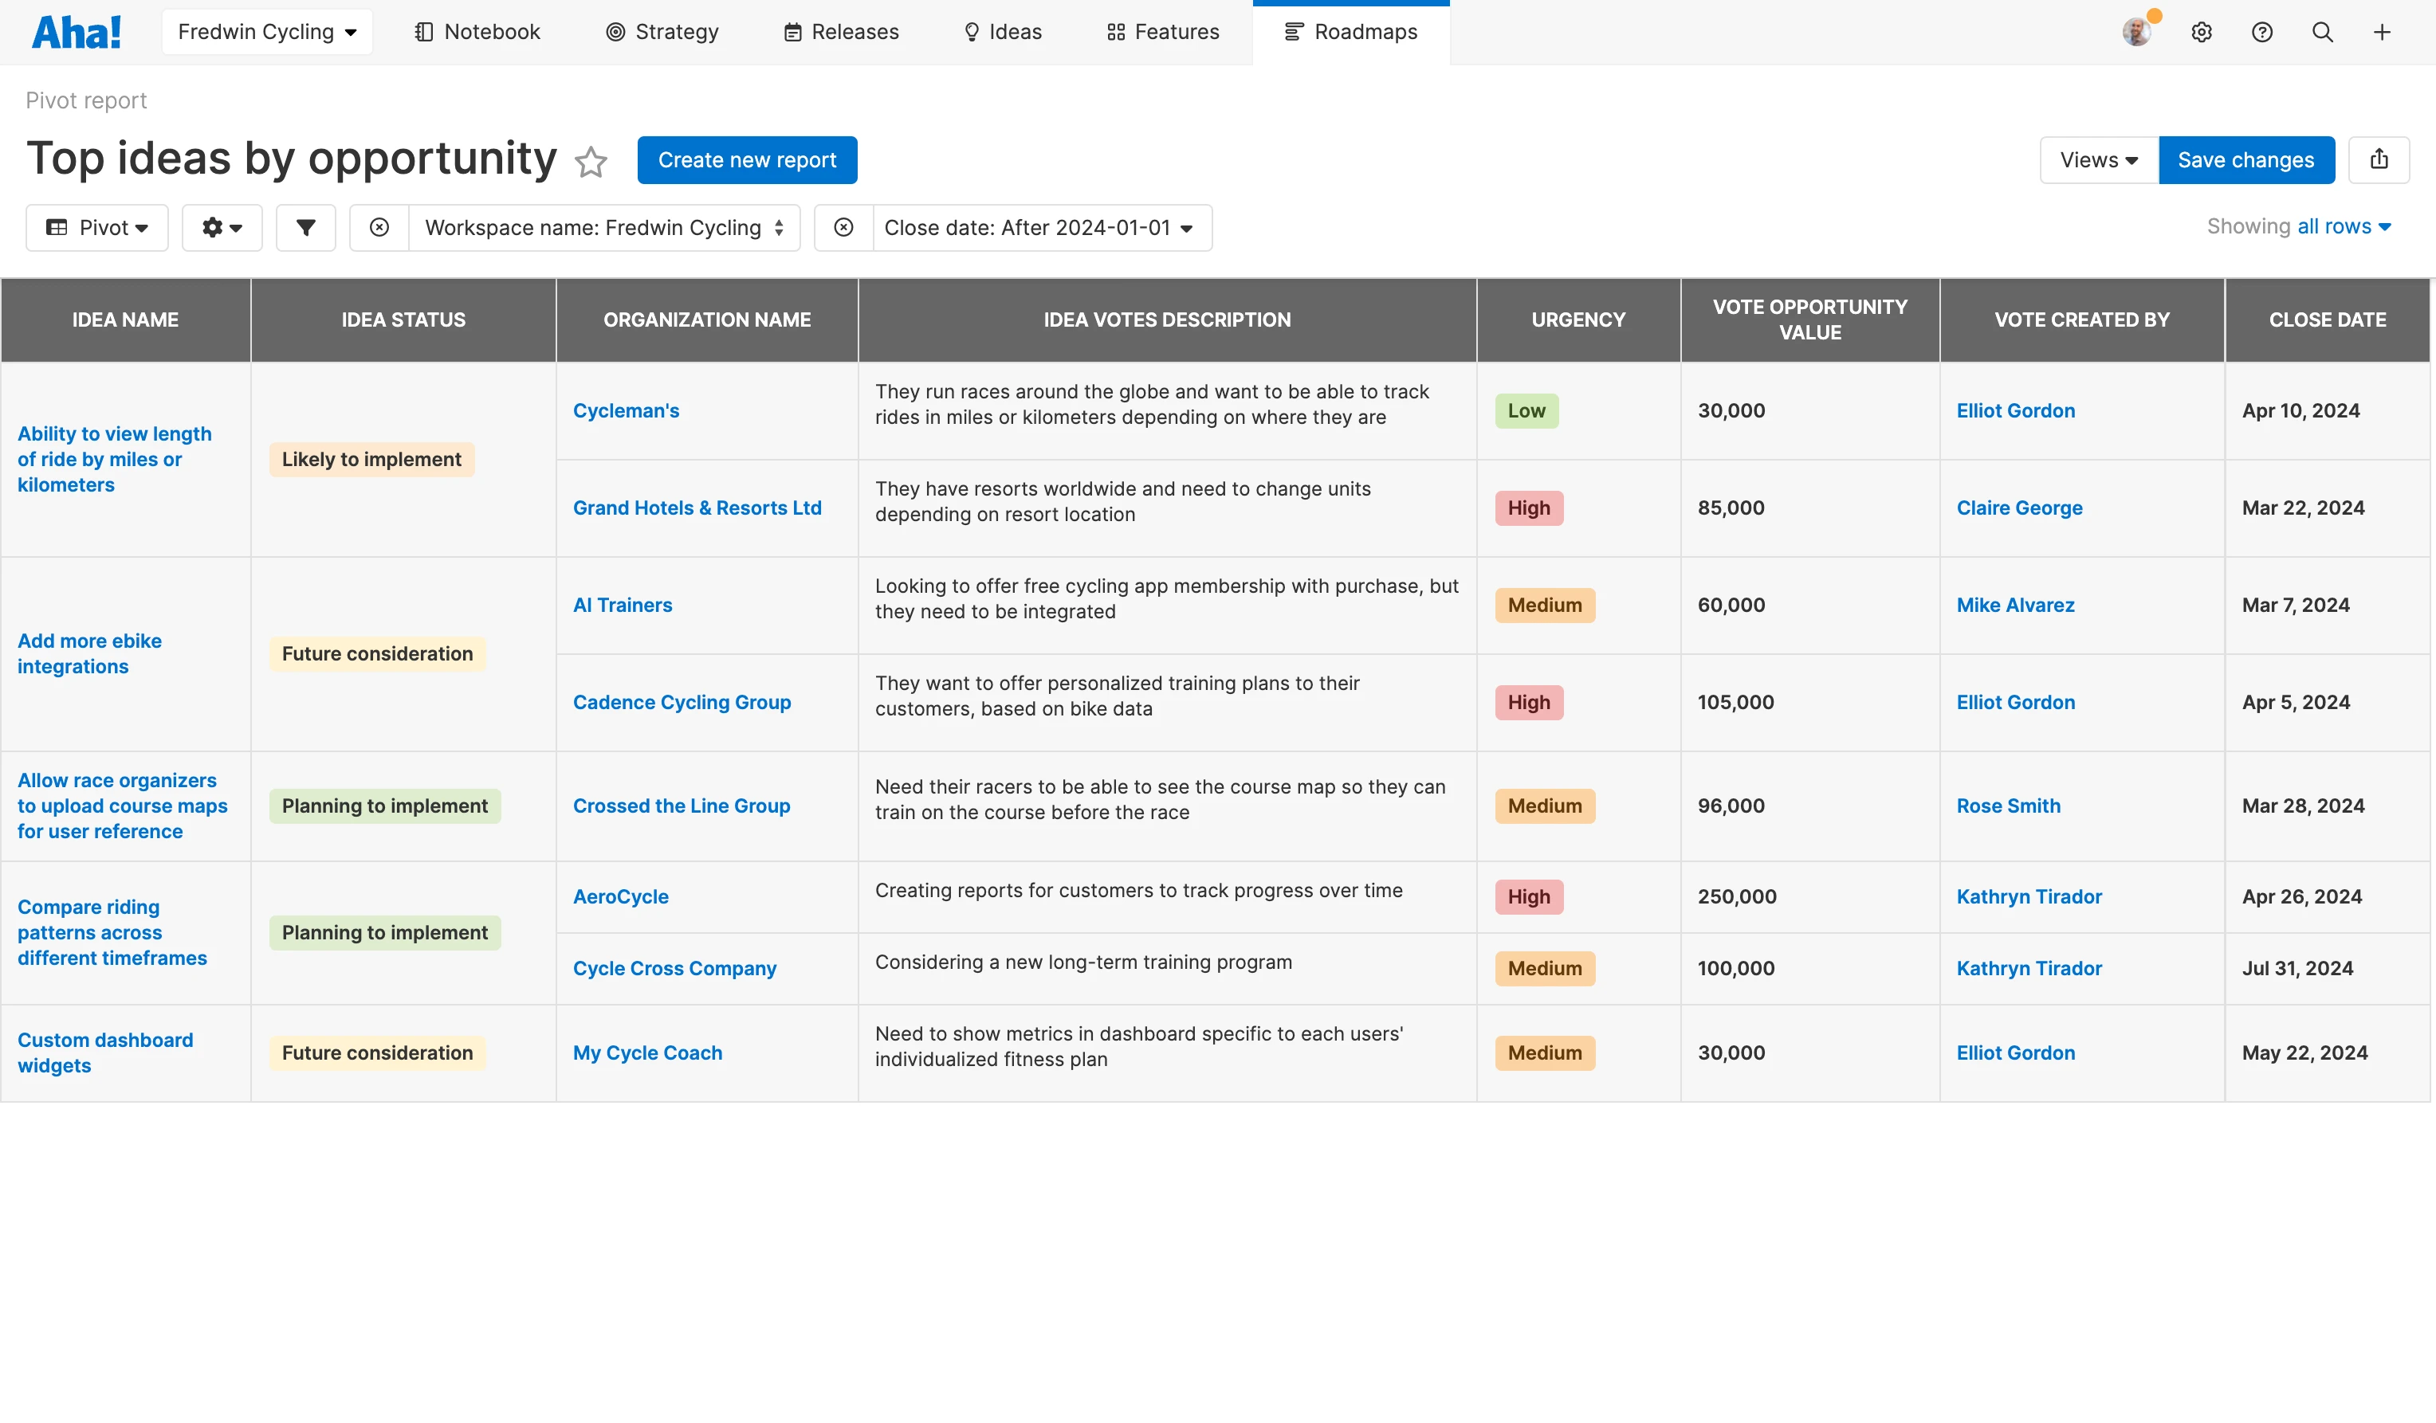2436x1423 pixels.
Task: Remove the Workspace name filter
Action: (x=379, y=228)
